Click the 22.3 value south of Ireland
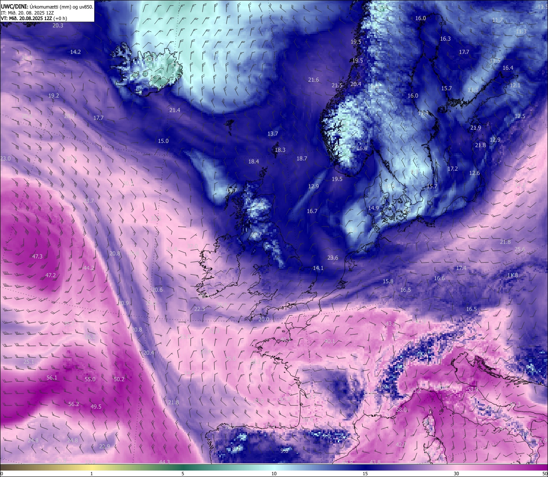The image size is (548, 477). (200, 309)
